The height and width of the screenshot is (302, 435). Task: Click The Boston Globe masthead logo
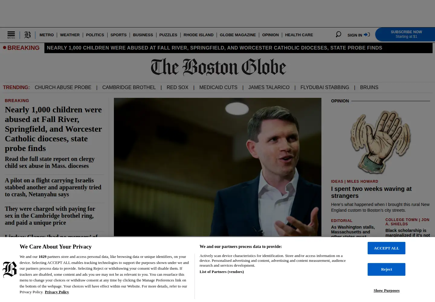tap(218, 67)
